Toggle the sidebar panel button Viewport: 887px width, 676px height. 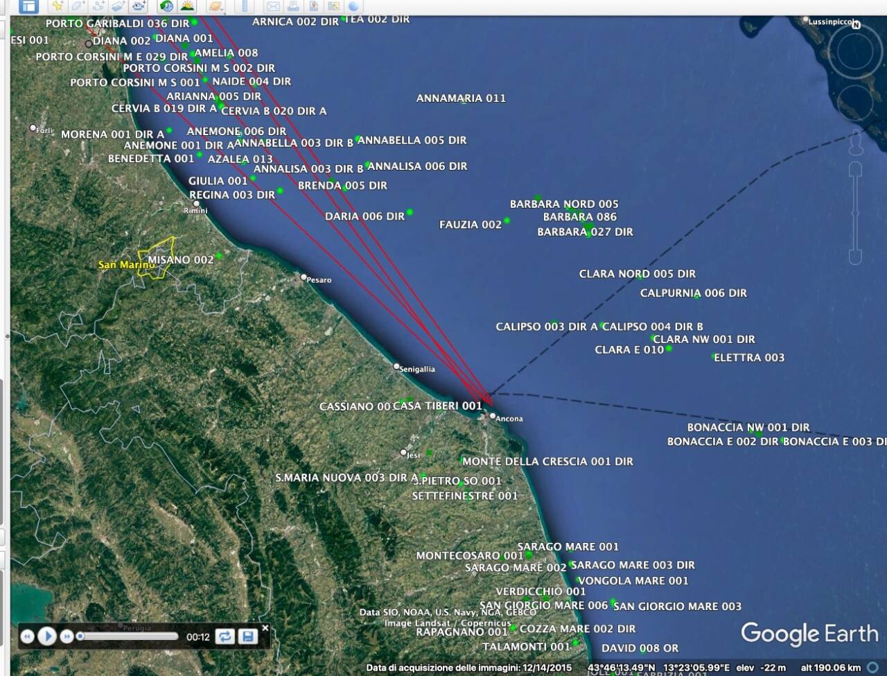pos(28,7)
